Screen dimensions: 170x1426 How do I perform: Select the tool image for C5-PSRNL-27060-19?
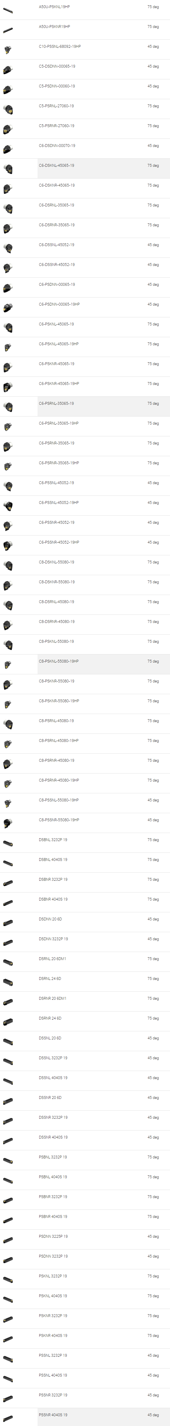(8, 109)
